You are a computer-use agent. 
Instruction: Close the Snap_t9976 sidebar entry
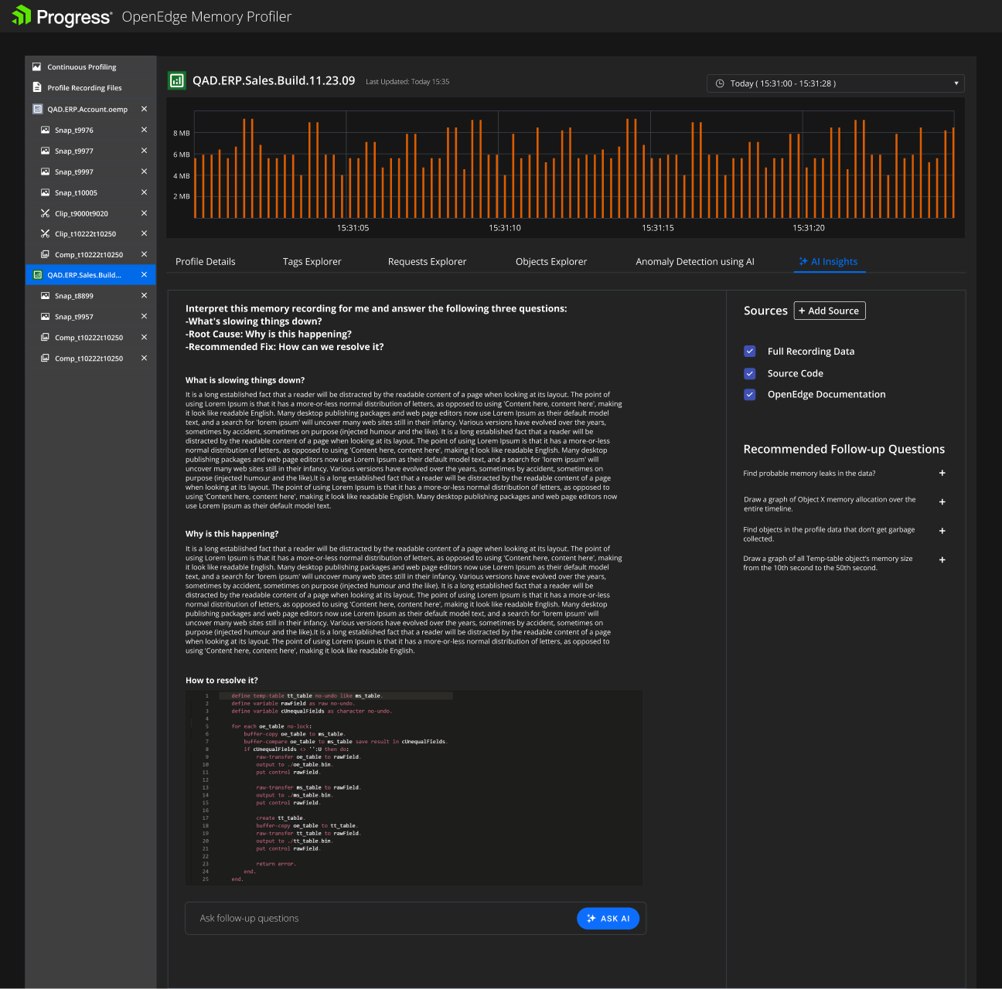[x=144, y=130]
